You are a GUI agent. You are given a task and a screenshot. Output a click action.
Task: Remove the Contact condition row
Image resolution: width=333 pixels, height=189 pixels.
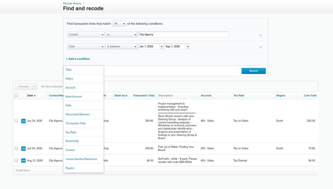pos(261,35)
